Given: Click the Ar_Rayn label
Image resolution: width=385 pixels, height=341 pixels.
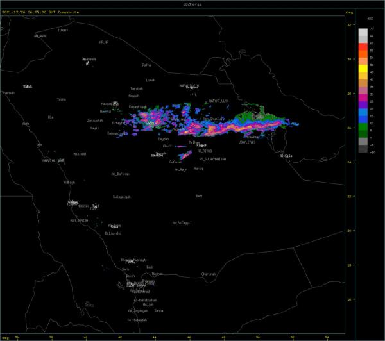Looking at the screenshot, I should (181, 169).
